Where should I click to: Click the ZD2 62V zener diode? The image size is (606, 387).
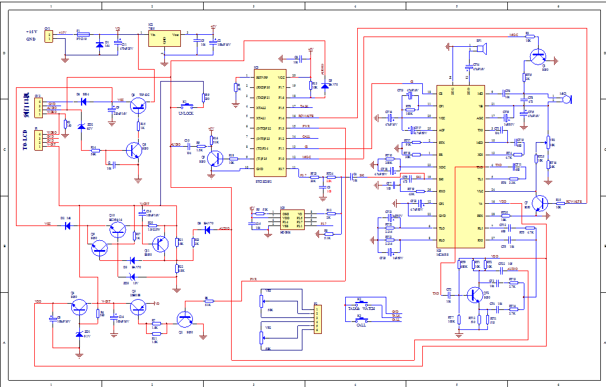81,126
